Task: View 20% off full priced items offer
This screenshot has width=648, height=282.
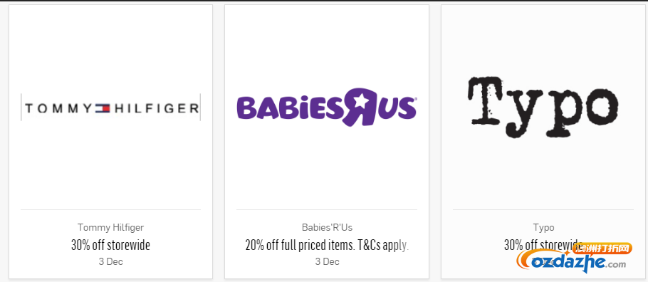Action: pos(327,245)
